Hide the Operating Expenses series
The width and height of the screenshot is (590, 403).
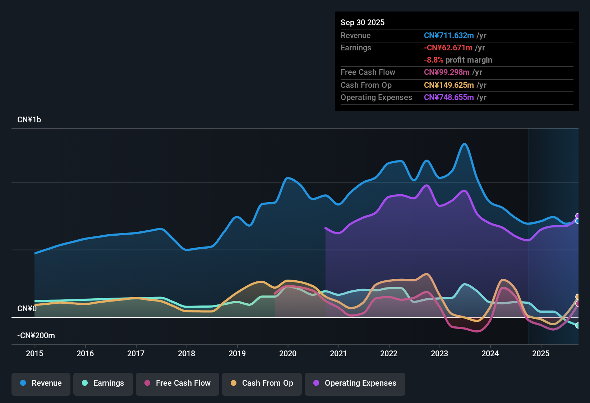[x=355, y=383]
